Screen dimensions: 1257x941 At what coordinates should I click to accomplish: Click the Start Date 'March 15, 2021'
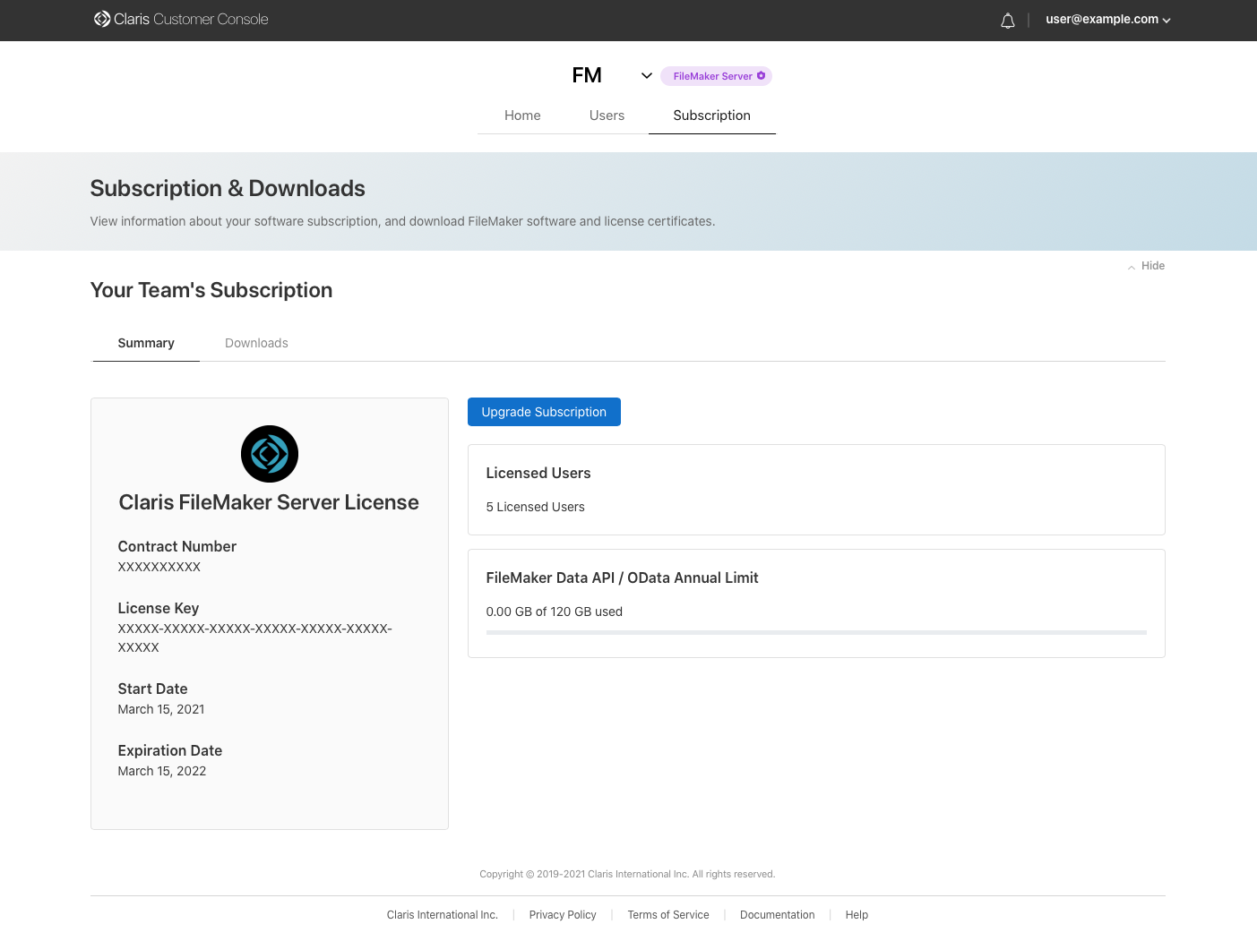(x=161, y=709)
